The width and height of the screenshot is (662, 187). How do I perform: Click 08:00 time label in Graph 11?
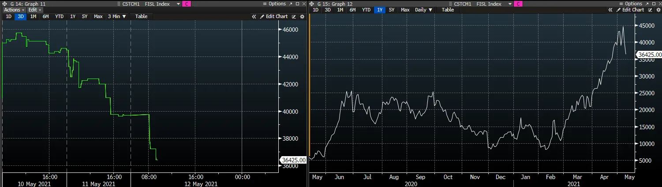149,177
